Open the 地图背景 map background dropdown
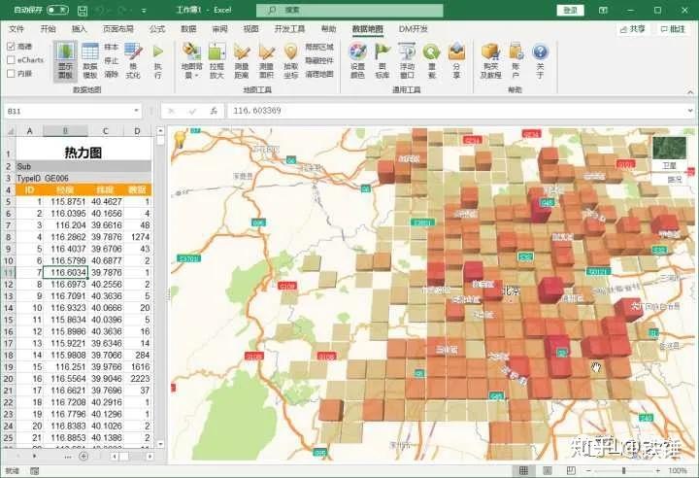The height and width of the screenshot is (478, 699). [192, 61]
